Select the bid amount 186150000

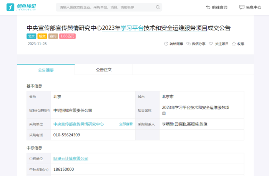pos(64,169)
